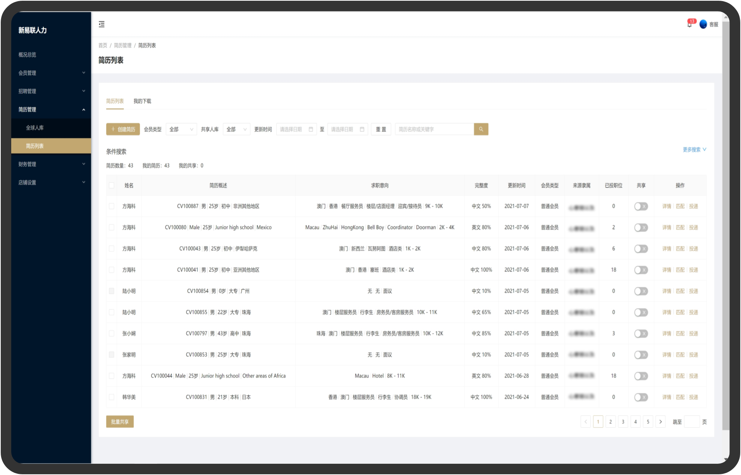Go to next page arrow in pagination
Screen dimensions: 741x475
coord(661,422)
